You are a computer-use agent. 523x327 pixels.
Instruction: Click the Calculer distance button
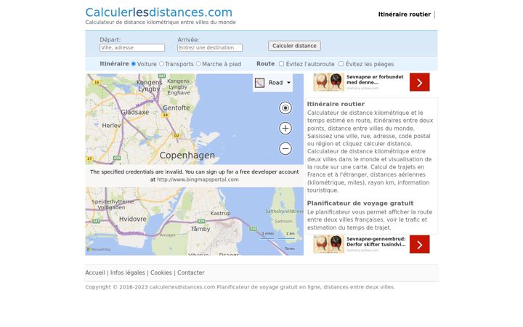tap(294, 46)
